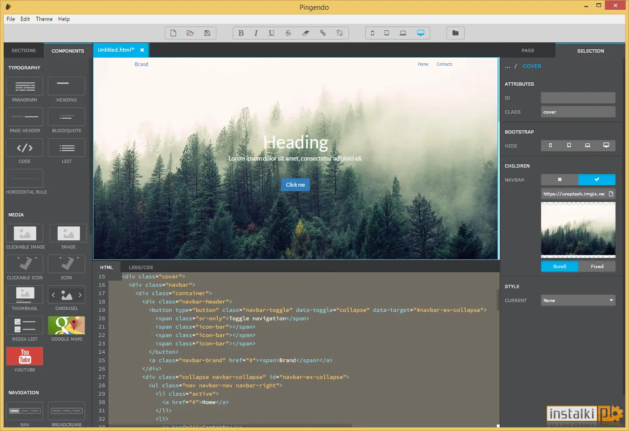Click the 'Click me' button in preview

(x=295, y=185)
